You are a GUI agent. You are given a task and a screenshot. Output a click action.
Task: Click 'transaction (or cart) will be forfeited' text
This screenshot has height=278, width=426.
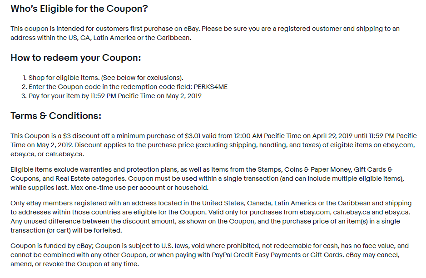(66, 230)
